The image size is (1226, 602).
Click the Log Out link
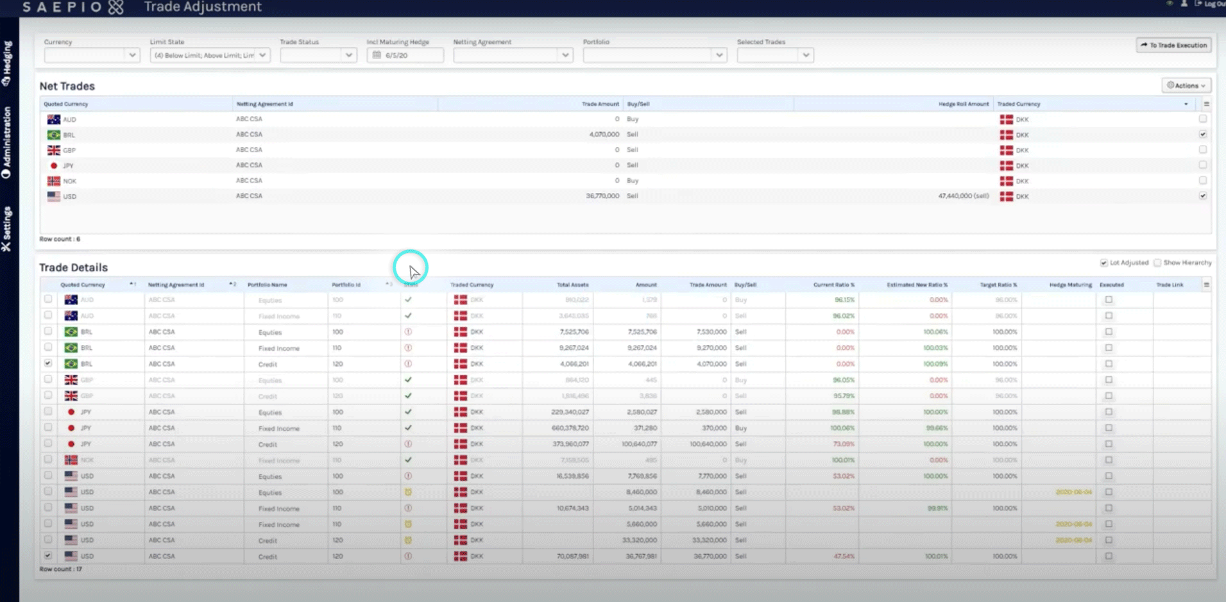[1209, 4]
